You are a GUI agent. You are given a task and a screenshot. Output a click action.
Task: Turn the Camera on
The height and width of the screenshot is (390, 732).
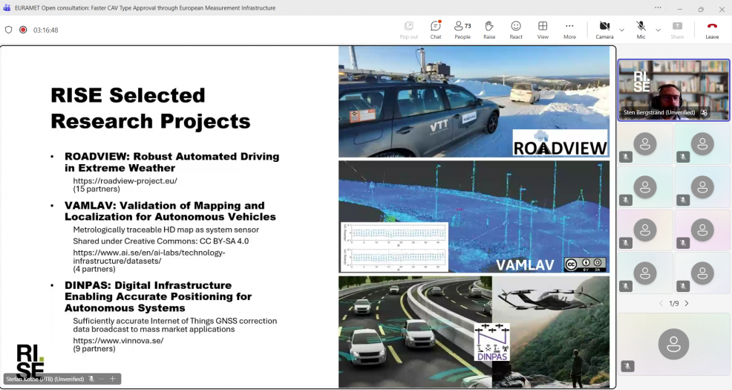604,30
